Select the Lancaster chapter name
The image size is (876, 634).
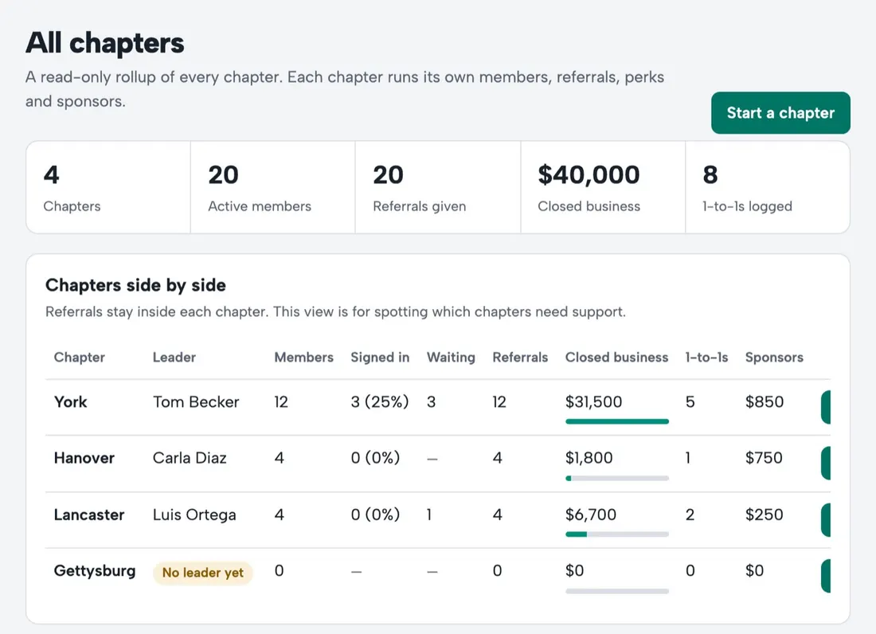[x=89, y=515]
